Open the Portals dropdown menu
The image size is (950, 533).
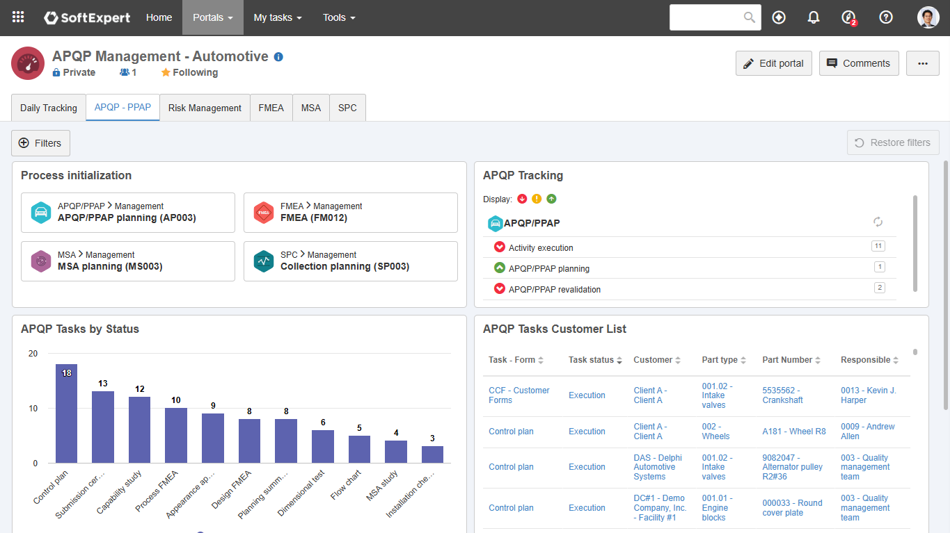tap(213, 17)
